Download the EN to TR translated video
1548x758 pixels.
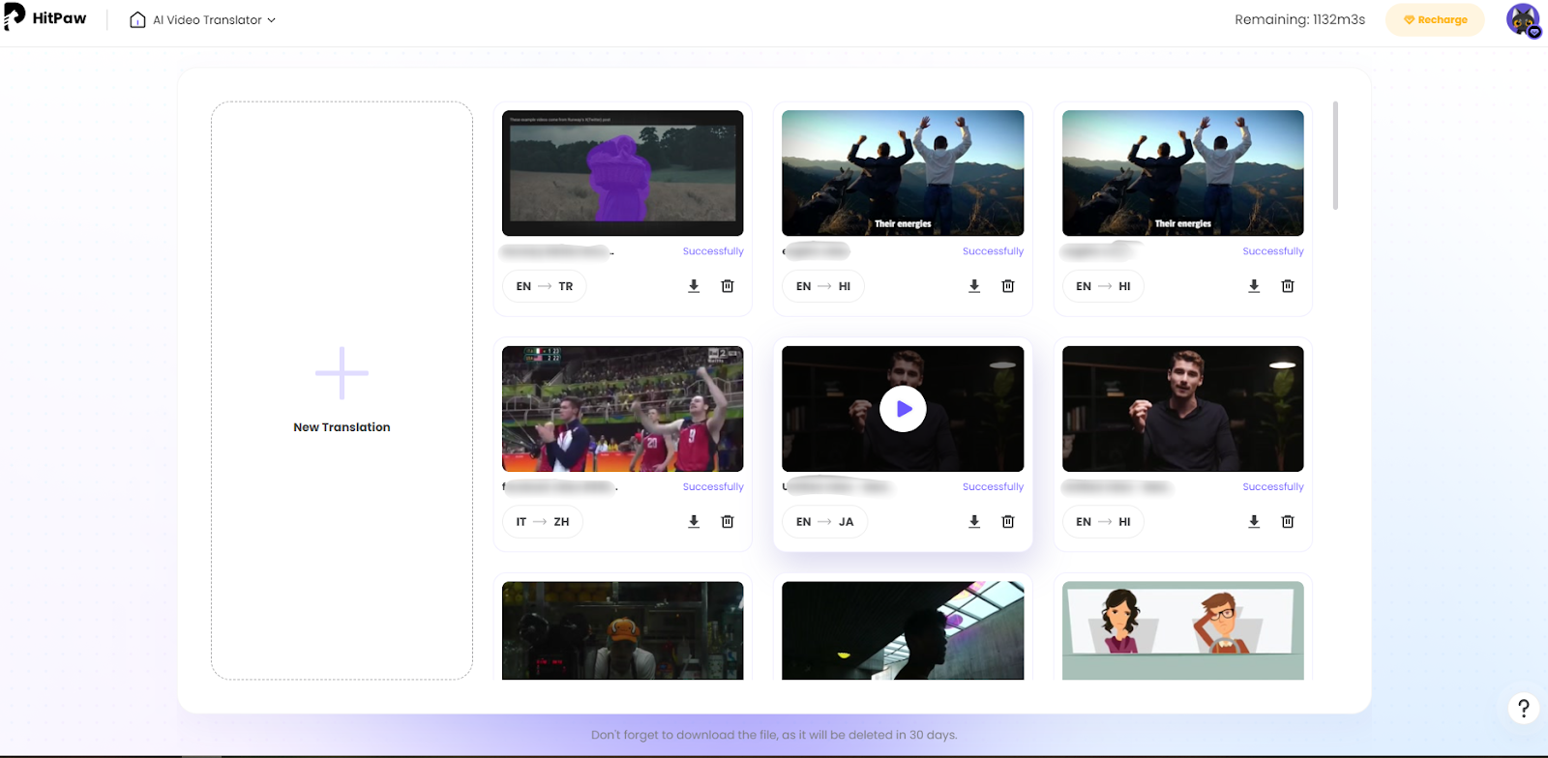694,286
